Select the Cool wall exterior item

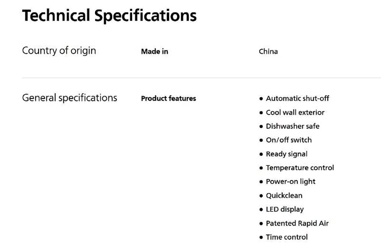pyautogui.click(x=295, y=113)
